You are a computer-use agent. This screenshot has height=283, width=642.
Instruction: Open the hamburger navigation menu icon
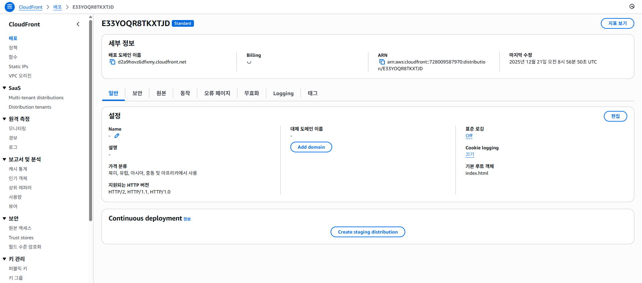point(10,7)
